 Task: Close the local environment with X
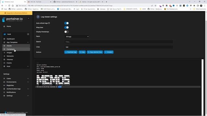28,34
